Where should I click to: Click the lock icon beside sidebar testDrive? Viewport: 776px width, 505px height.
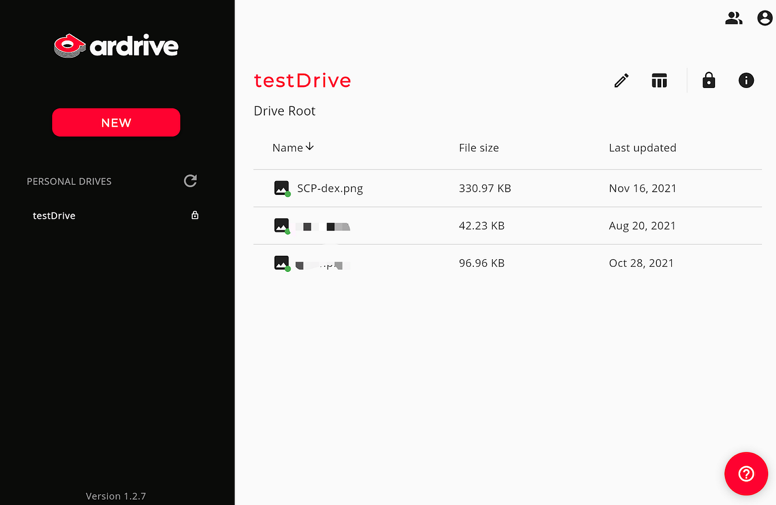[x=195, y=215]
